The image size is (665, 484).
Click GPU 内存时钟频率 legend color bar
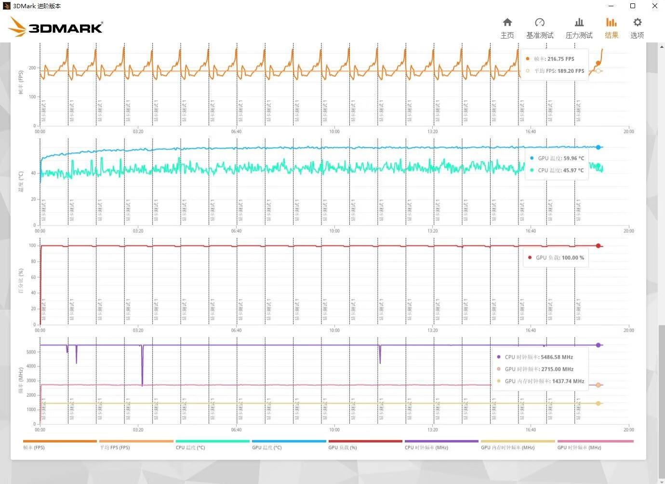tap(518, 441)
